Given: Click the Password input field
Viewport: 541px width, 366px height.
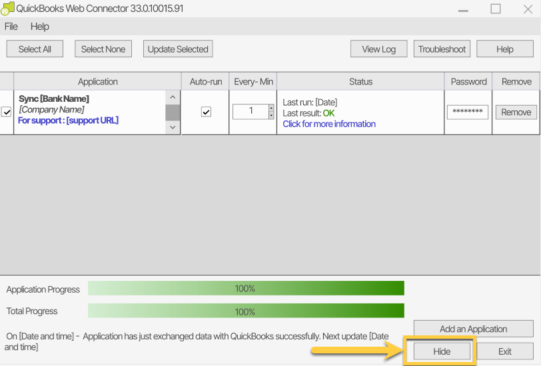Looking at the screenshot, I should point(467,112).
